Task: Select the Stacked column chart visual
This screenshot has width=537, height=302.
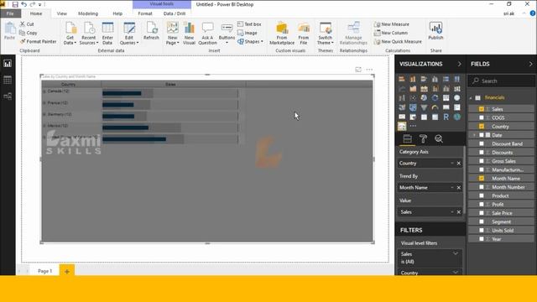Action: tap(413, 79)
